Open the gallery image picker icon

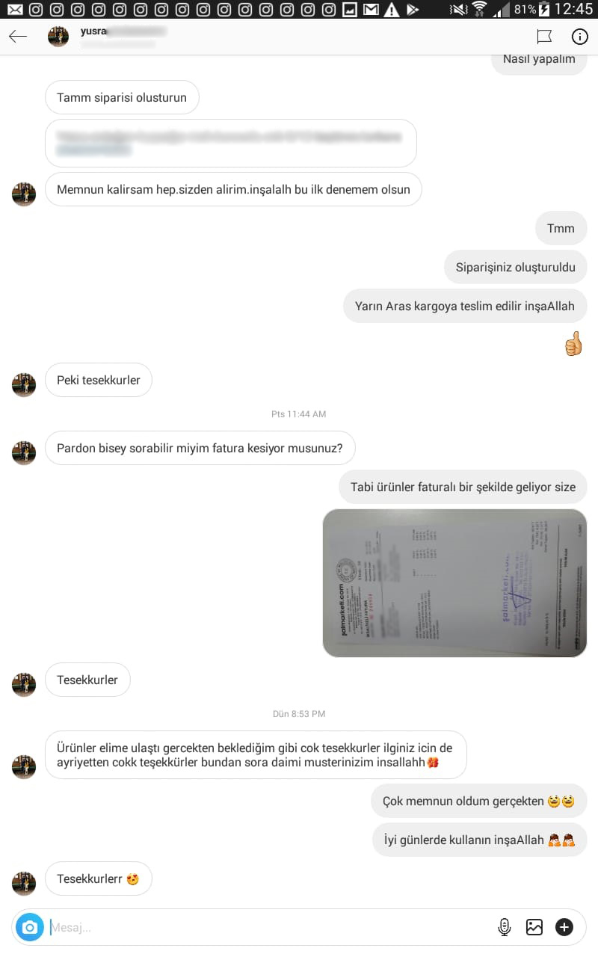point(534,928)
